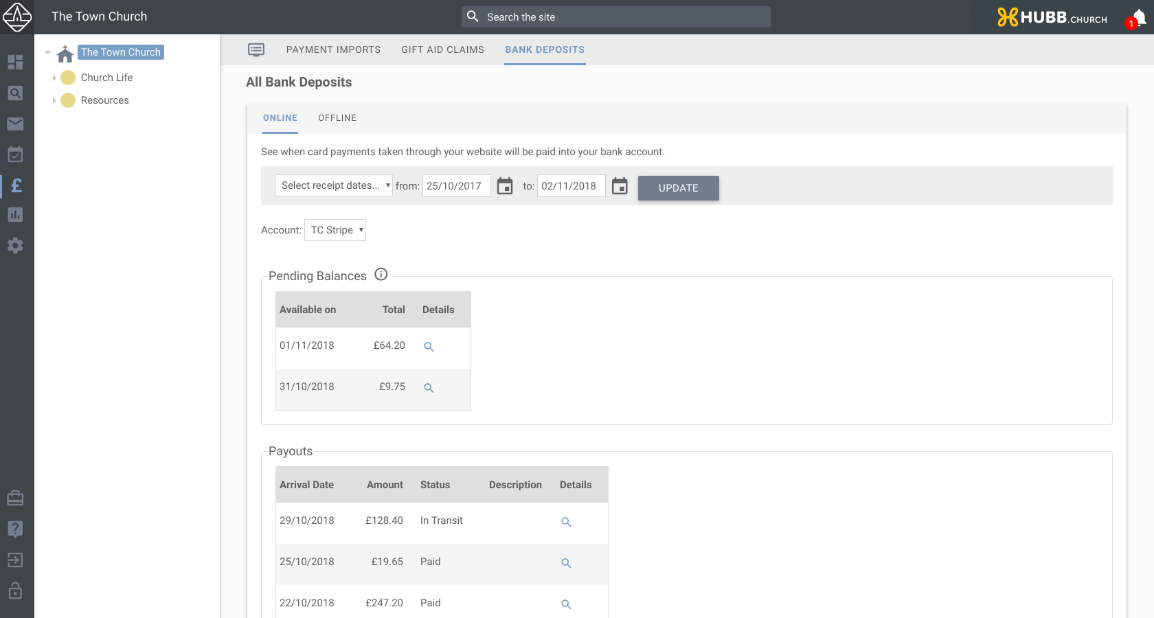Click the £128.40 payout amount
Image resolution: width=1154 pixels, height=618 pixels.
coord(384,520)
